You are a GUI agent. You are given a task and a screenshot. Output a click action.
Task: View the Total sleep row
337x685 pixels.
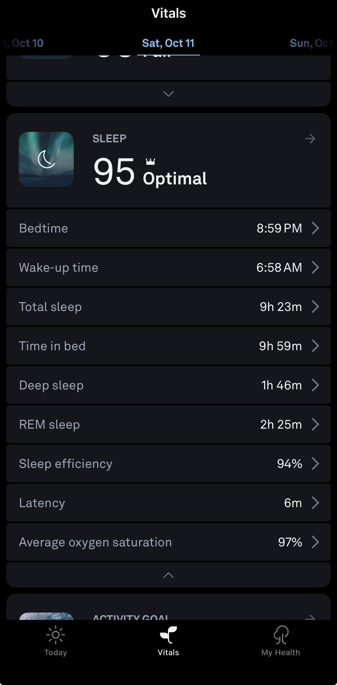168,307
